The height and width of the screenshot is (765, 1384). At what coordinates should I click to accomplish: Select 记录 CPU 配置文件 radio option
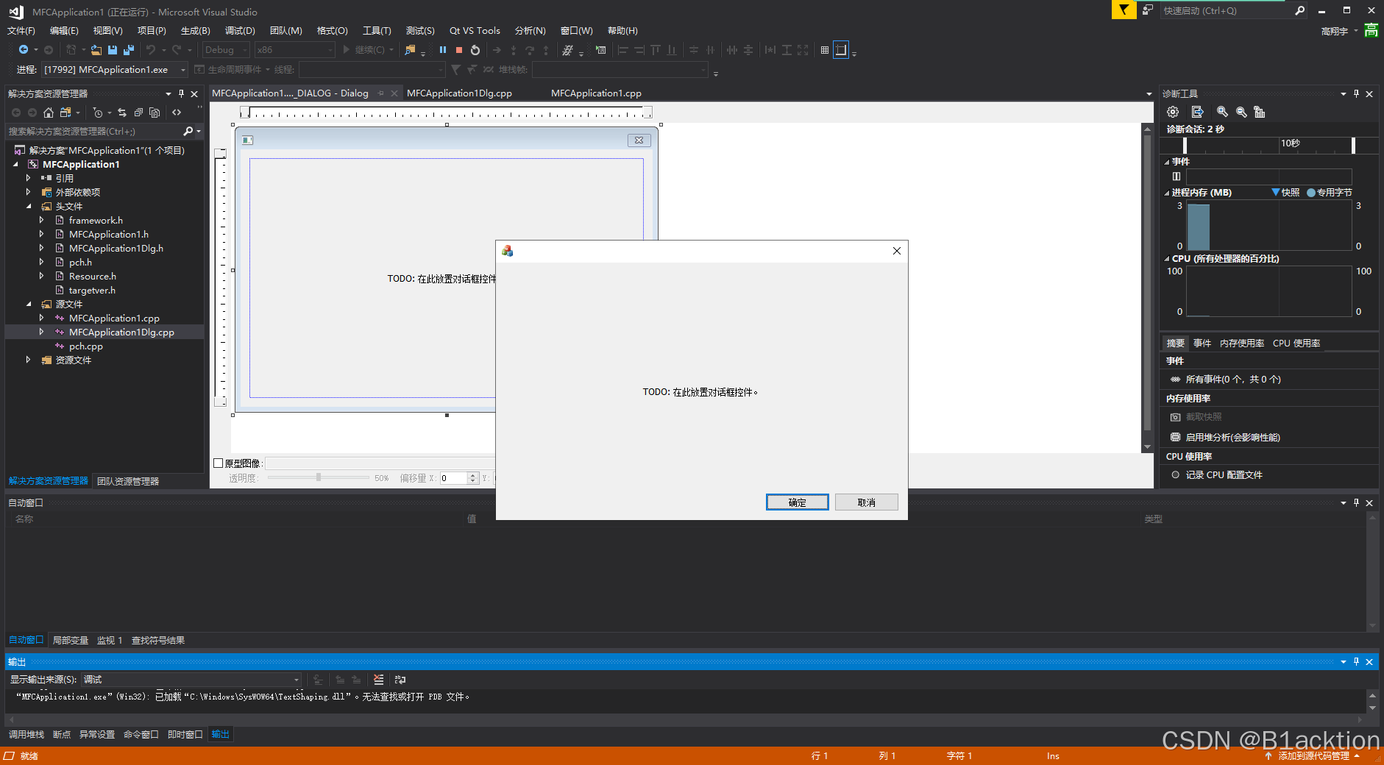pyautogui.click(x=1176, y=474)
